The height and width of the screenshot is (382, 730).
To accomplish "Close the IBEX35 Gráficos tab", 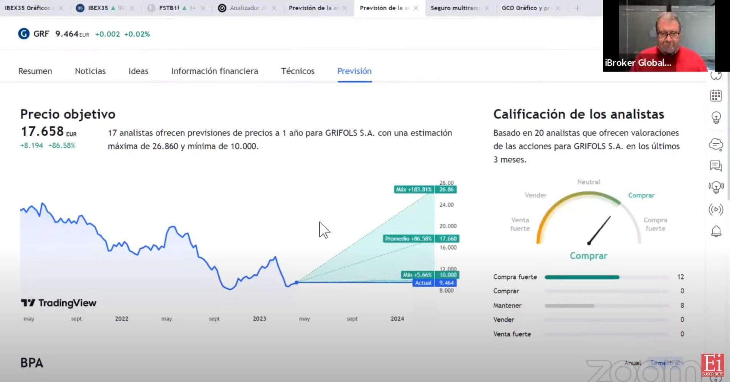I will point(61,8).
